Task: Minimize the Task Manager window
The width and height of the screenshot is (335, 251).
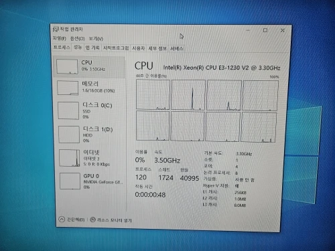Action: tap(248, 30)
